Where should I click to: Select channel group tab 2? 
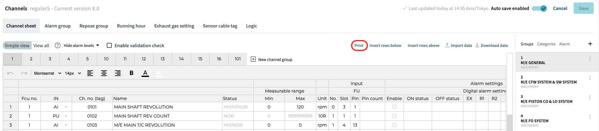[x=31, y=59]
